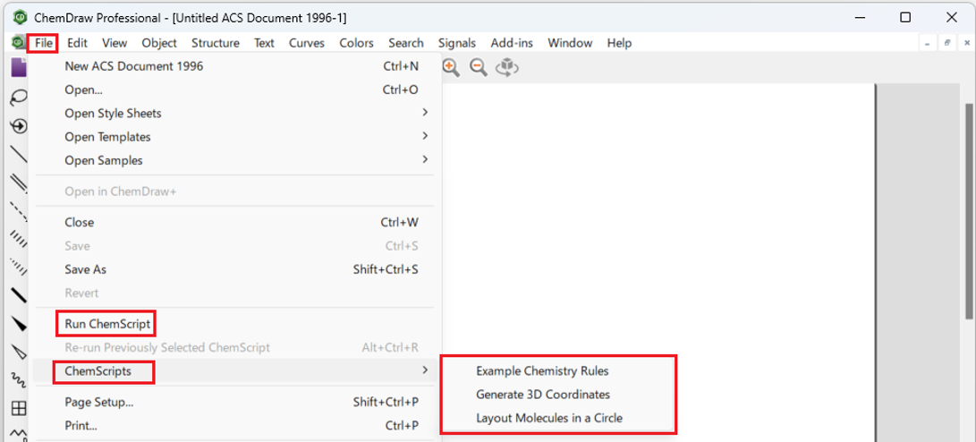Select the Table tool in toolbar

point(18,408)
